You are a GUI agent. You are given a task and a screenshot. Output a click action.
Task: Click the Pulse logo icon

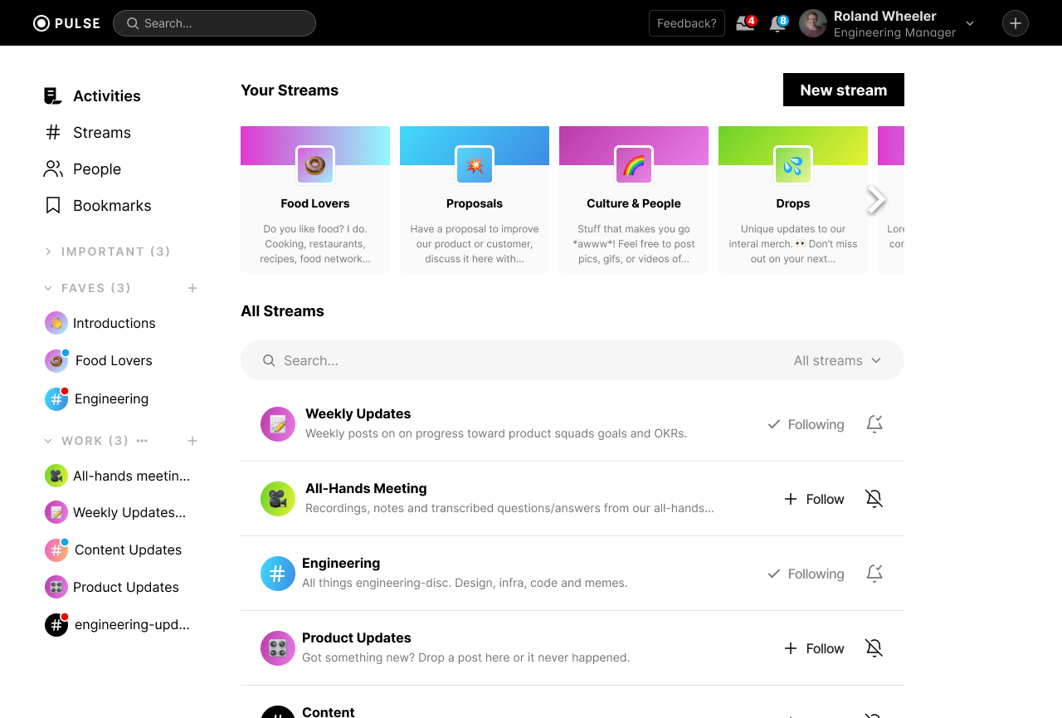(41, 23)
